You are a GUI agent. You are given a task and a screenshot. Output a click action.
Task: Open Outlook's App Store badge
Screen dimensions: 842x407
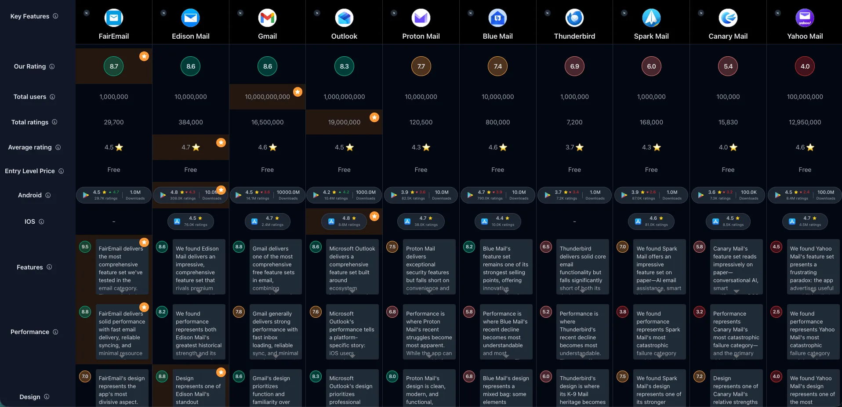[345, 222]
